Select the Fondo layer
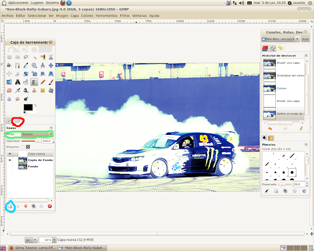 30,166
